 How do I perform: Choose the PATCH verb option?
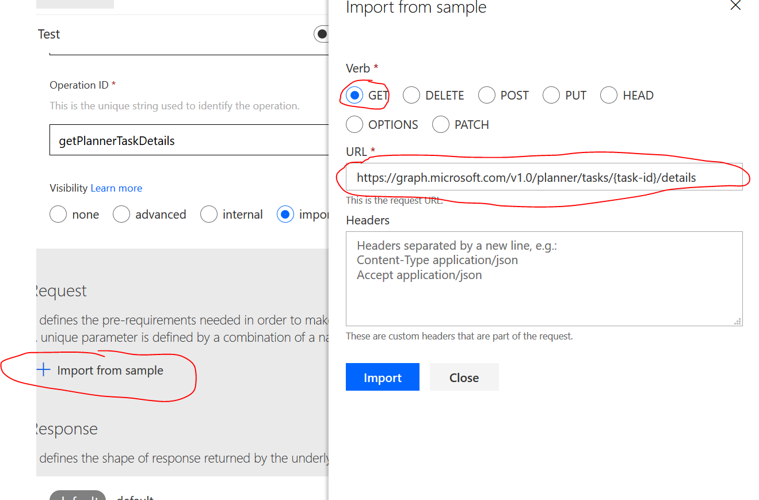tap(441, 125)
